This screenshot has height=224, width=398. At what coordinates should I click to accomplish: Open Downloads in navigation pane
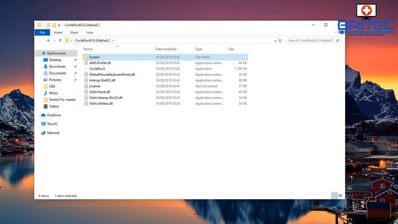[x=57, y=67]
